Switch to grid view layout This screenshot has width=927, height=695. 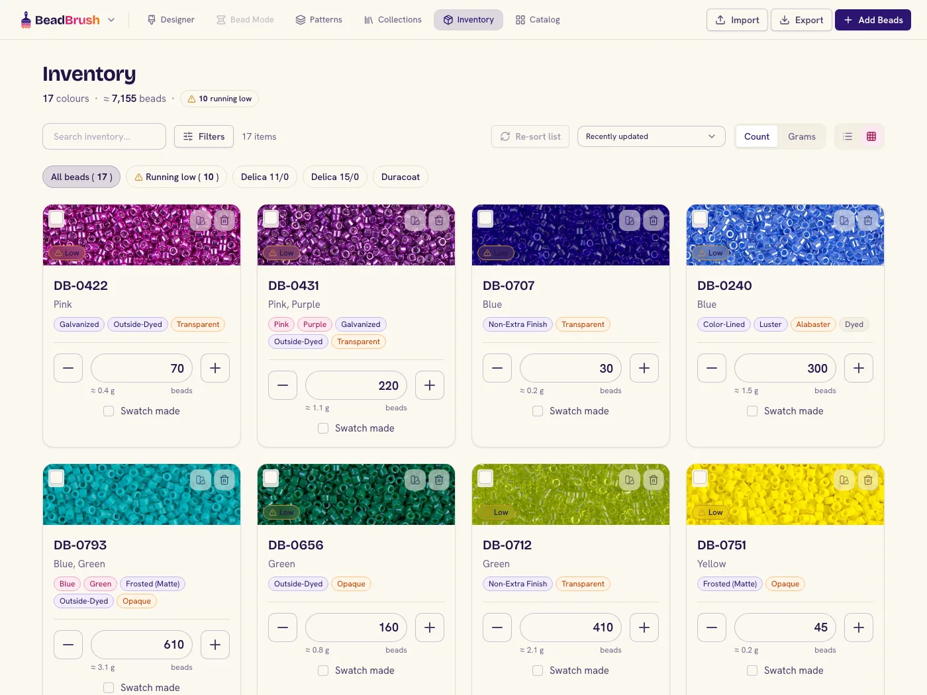click(871, 136)
